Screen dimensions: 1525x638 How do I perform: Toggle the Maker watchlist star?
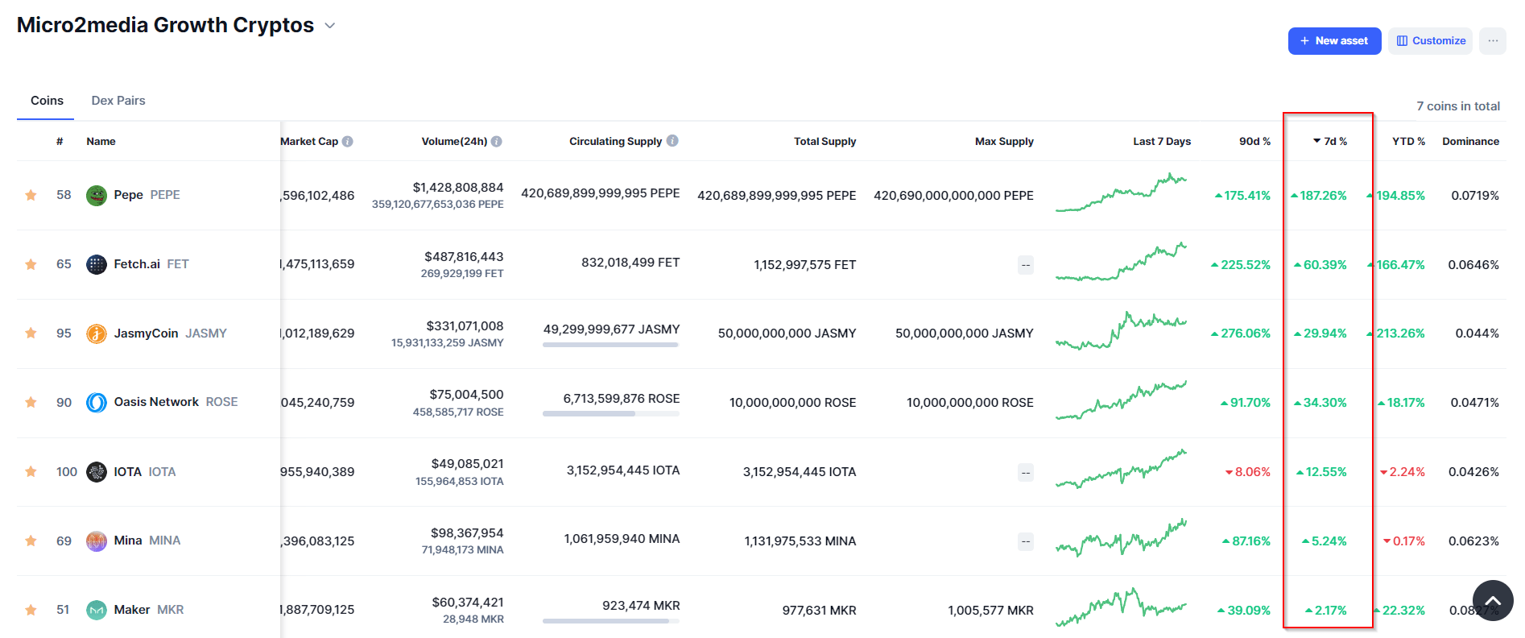31,610
